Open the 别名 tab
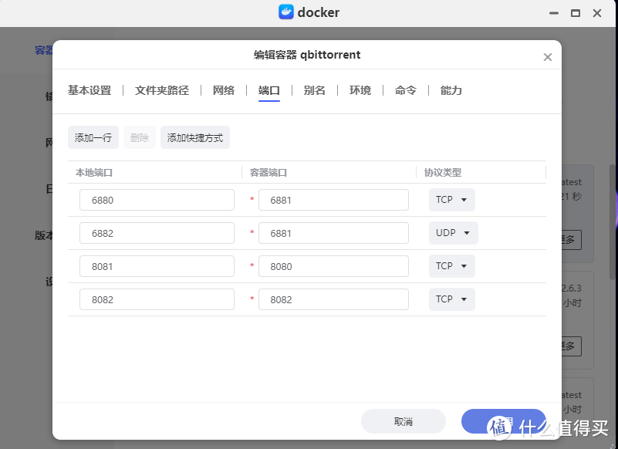The height and width of the screenshot is (449, 618). 314,90
